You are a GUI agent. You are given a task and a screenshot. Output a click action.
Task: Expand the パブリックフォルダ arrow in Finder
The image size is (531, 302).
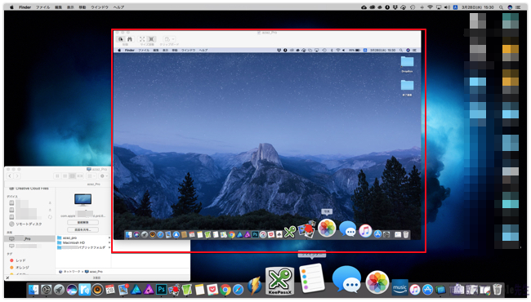(109, 247)
